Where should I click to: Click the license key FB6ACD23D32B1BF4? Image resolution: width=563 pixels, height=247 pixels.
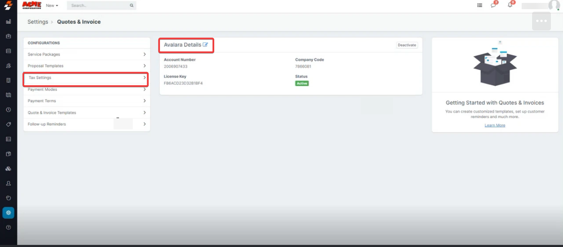(x=183, y=83)
